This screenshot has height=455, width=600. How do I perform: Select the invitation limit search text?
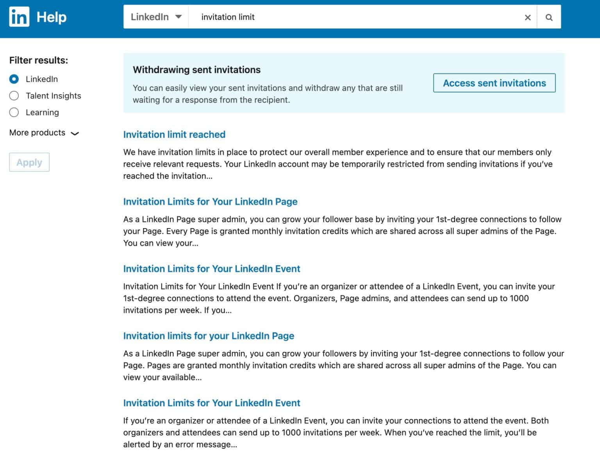point(228,17)
